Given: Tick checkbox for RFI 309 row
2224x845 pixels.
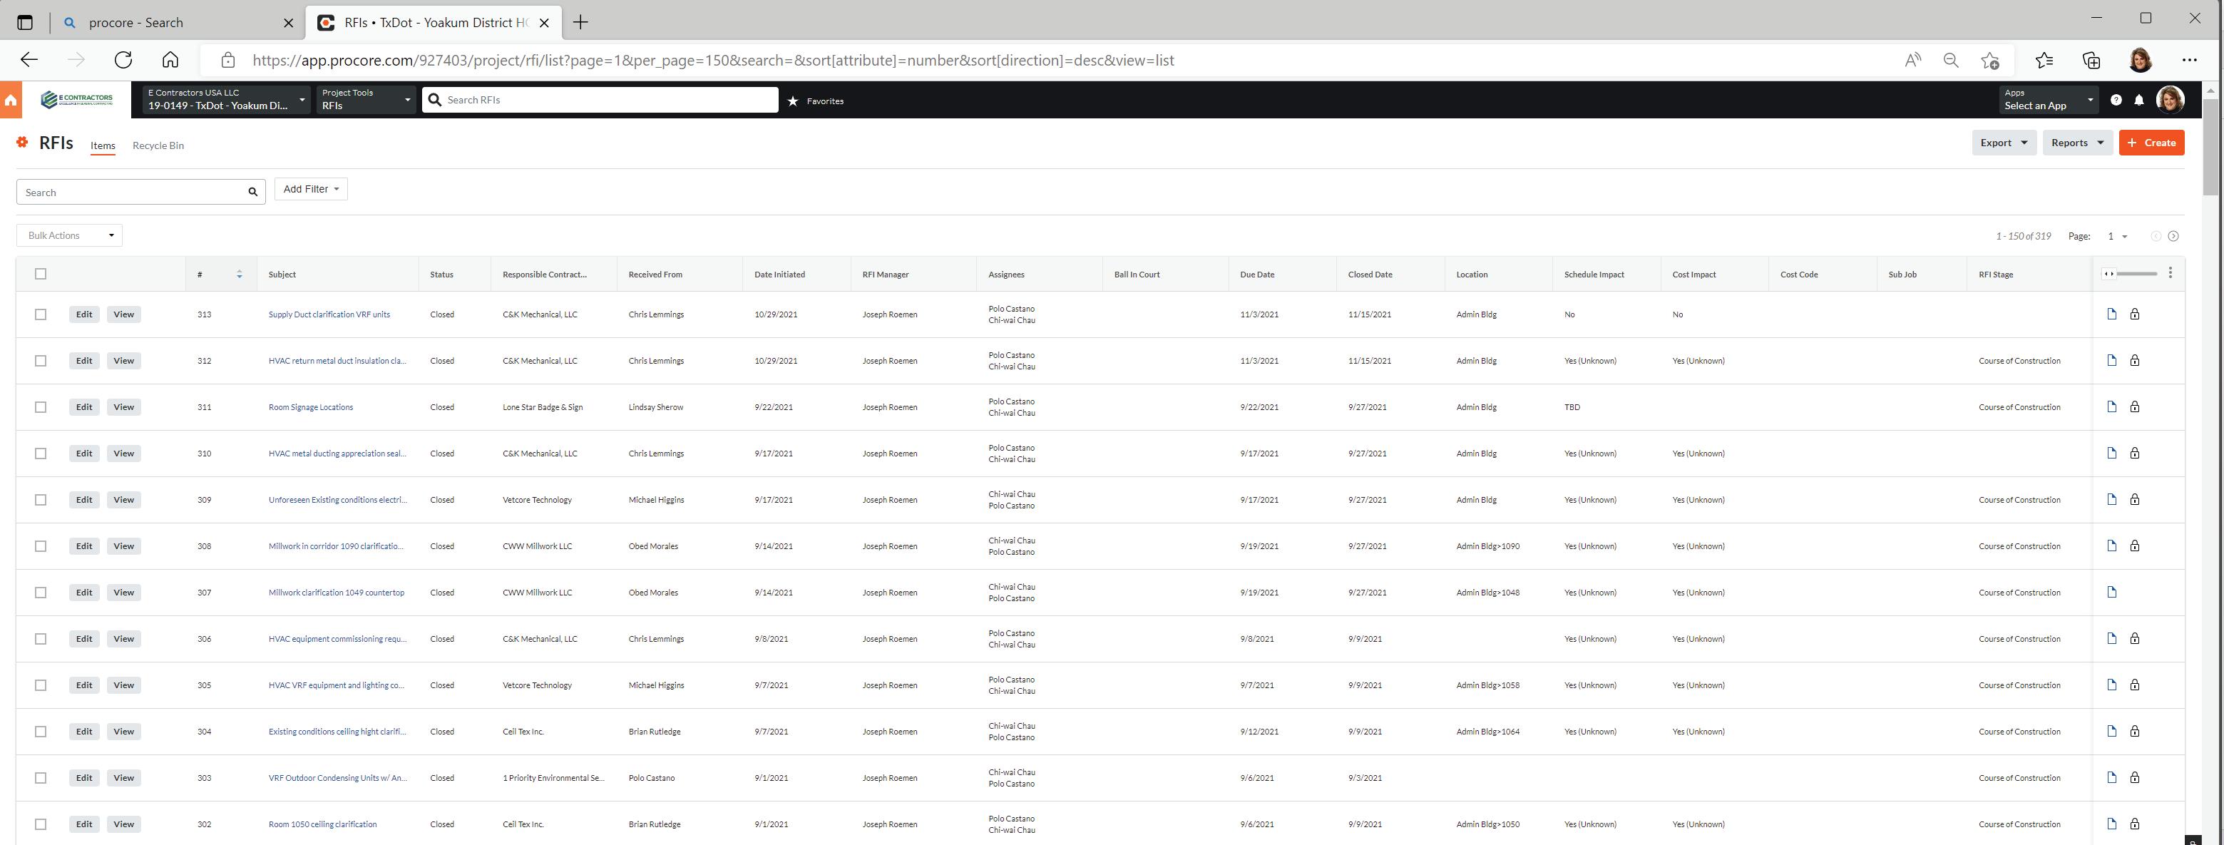Looking at the screenshot, I should tap(41, 500).
